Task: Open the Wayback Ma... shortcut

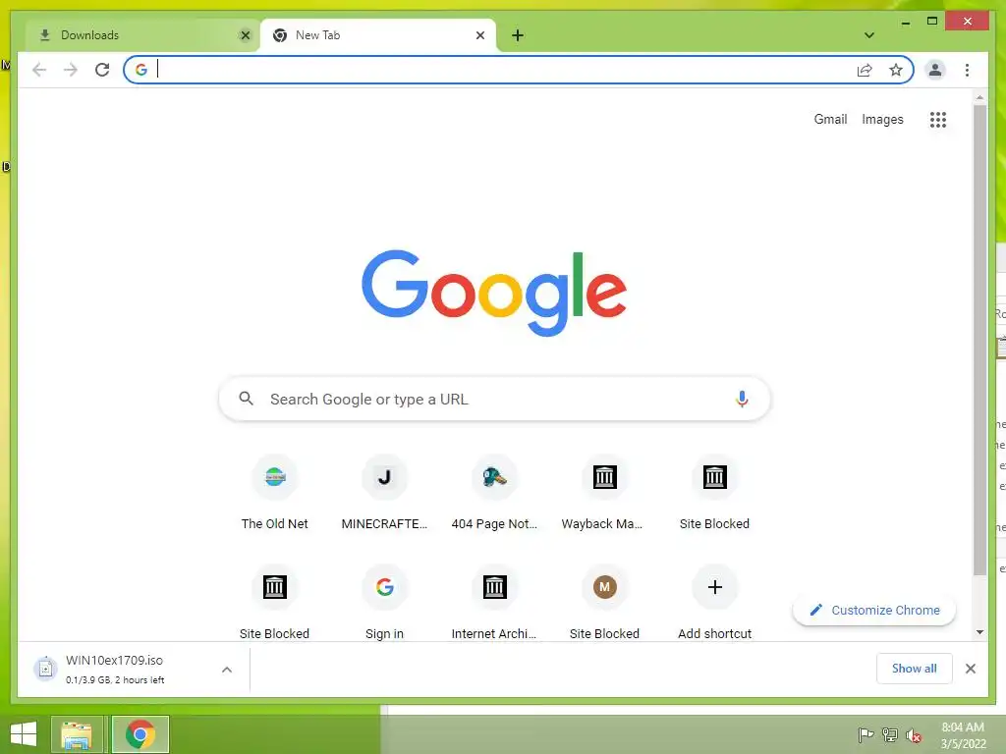Action: 604,493
